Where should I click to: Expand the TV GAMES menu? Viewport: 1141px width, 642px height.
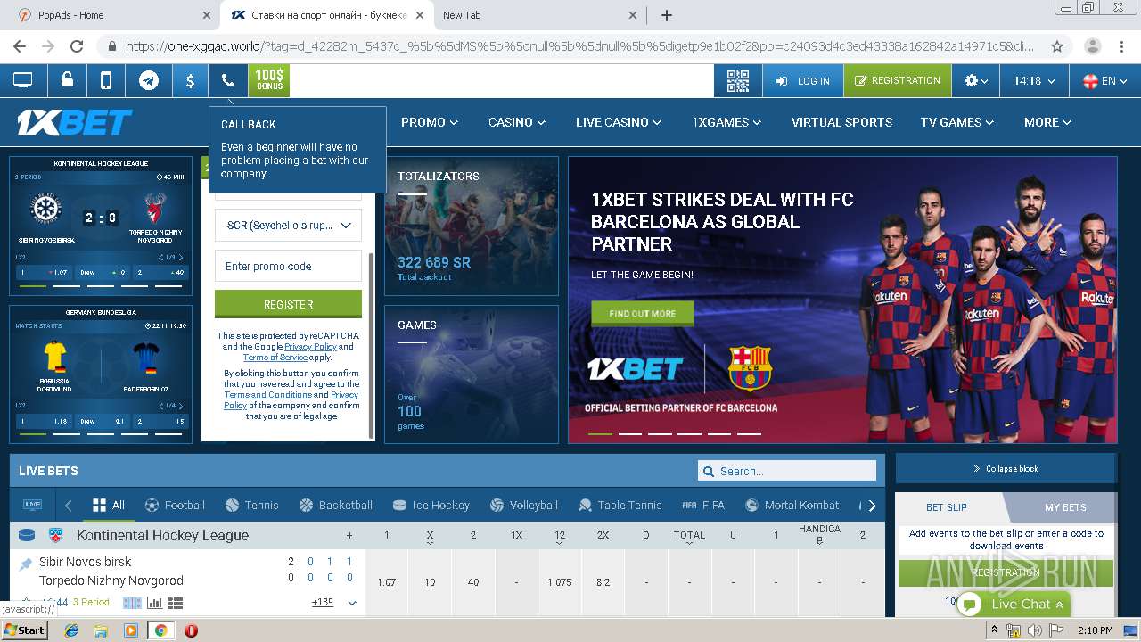coord(958,122)
